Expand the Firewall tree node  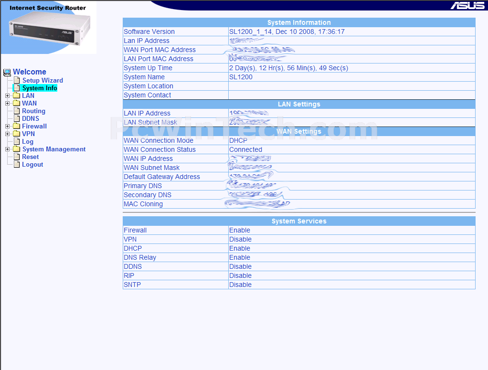coord(8,127)
